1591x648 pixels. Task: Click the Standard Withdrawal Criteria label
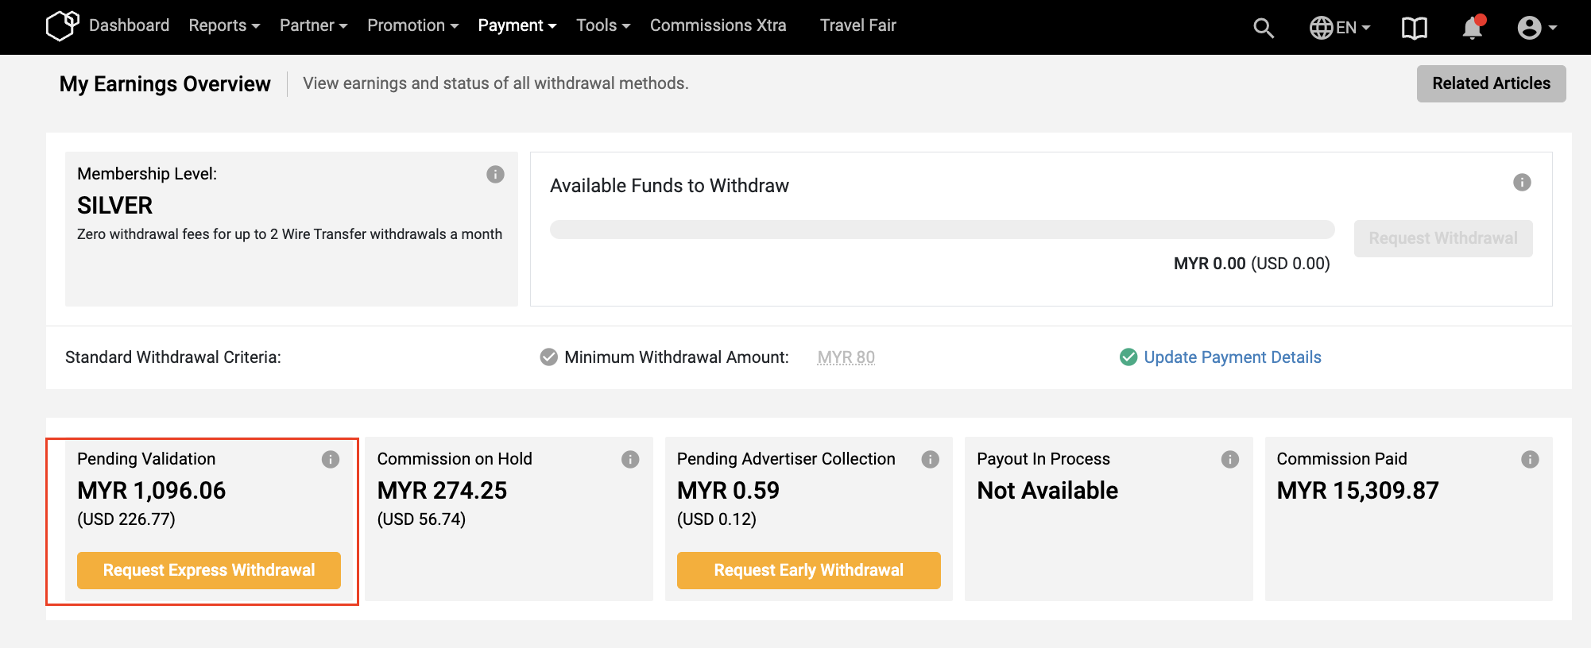point(173,357)
